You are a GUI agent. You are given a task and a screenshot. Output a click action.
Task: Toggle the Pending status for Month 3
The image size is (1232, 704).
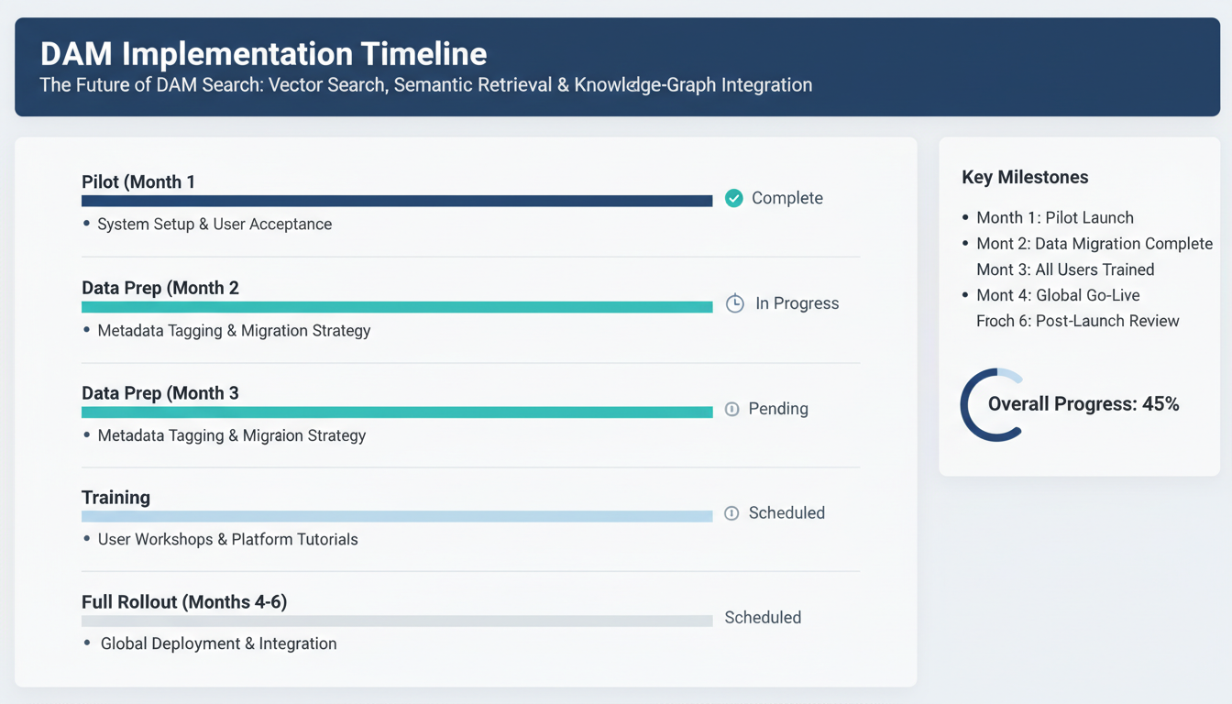point(778,409)
